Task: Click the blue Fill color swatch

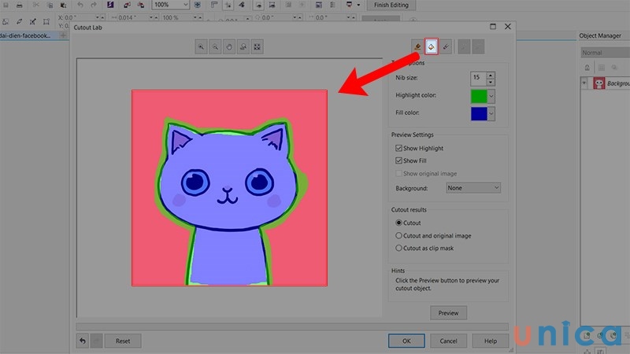Action: (478, 114)
